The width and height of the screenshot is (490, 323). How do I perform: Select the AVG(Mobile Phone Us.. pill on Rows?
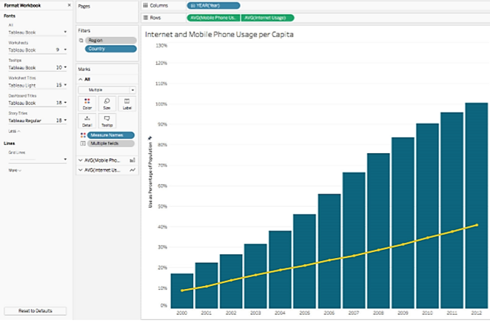click(x=213, y=18)
